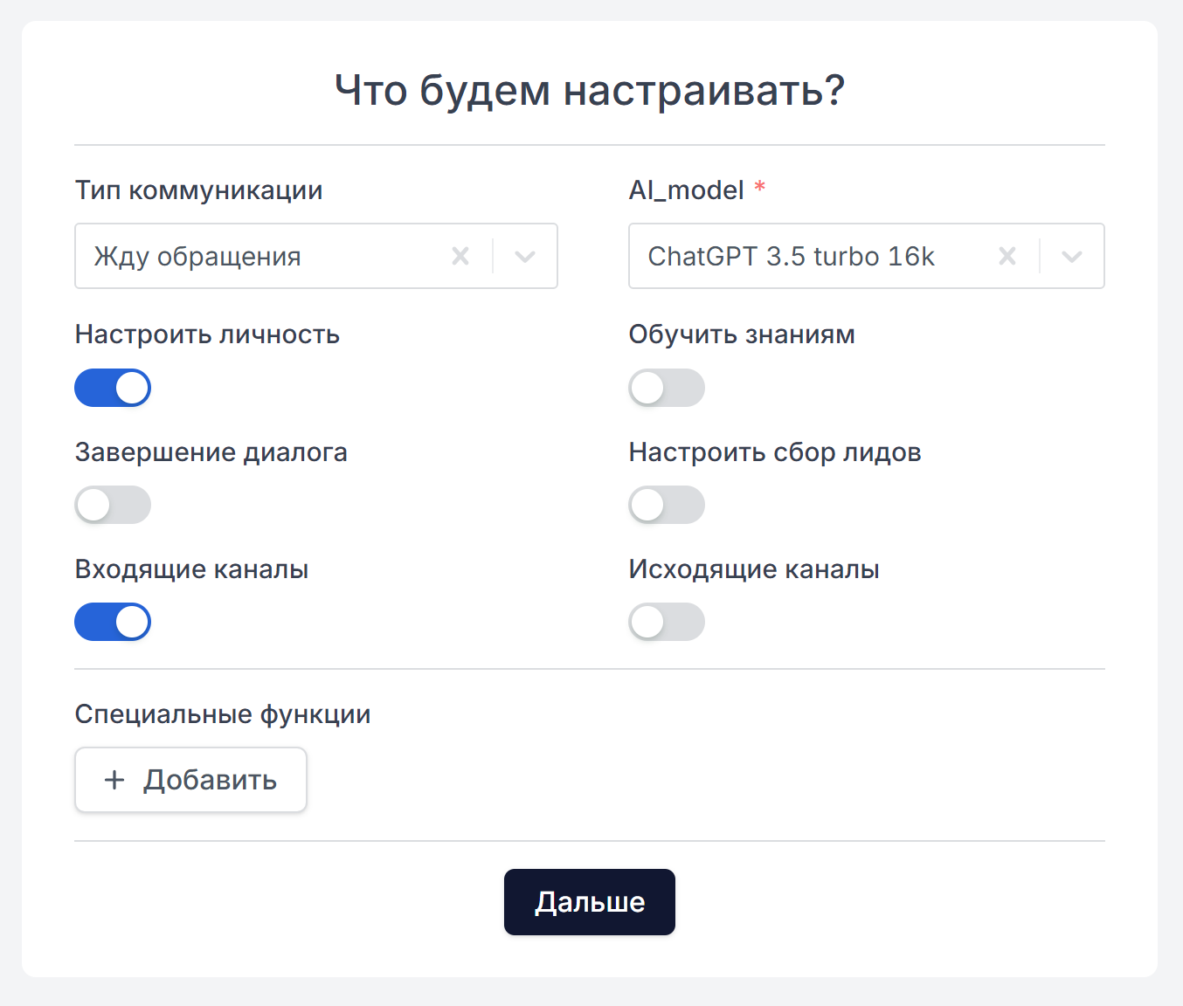Turn on Завершение диалога toggle

(113, 505)
